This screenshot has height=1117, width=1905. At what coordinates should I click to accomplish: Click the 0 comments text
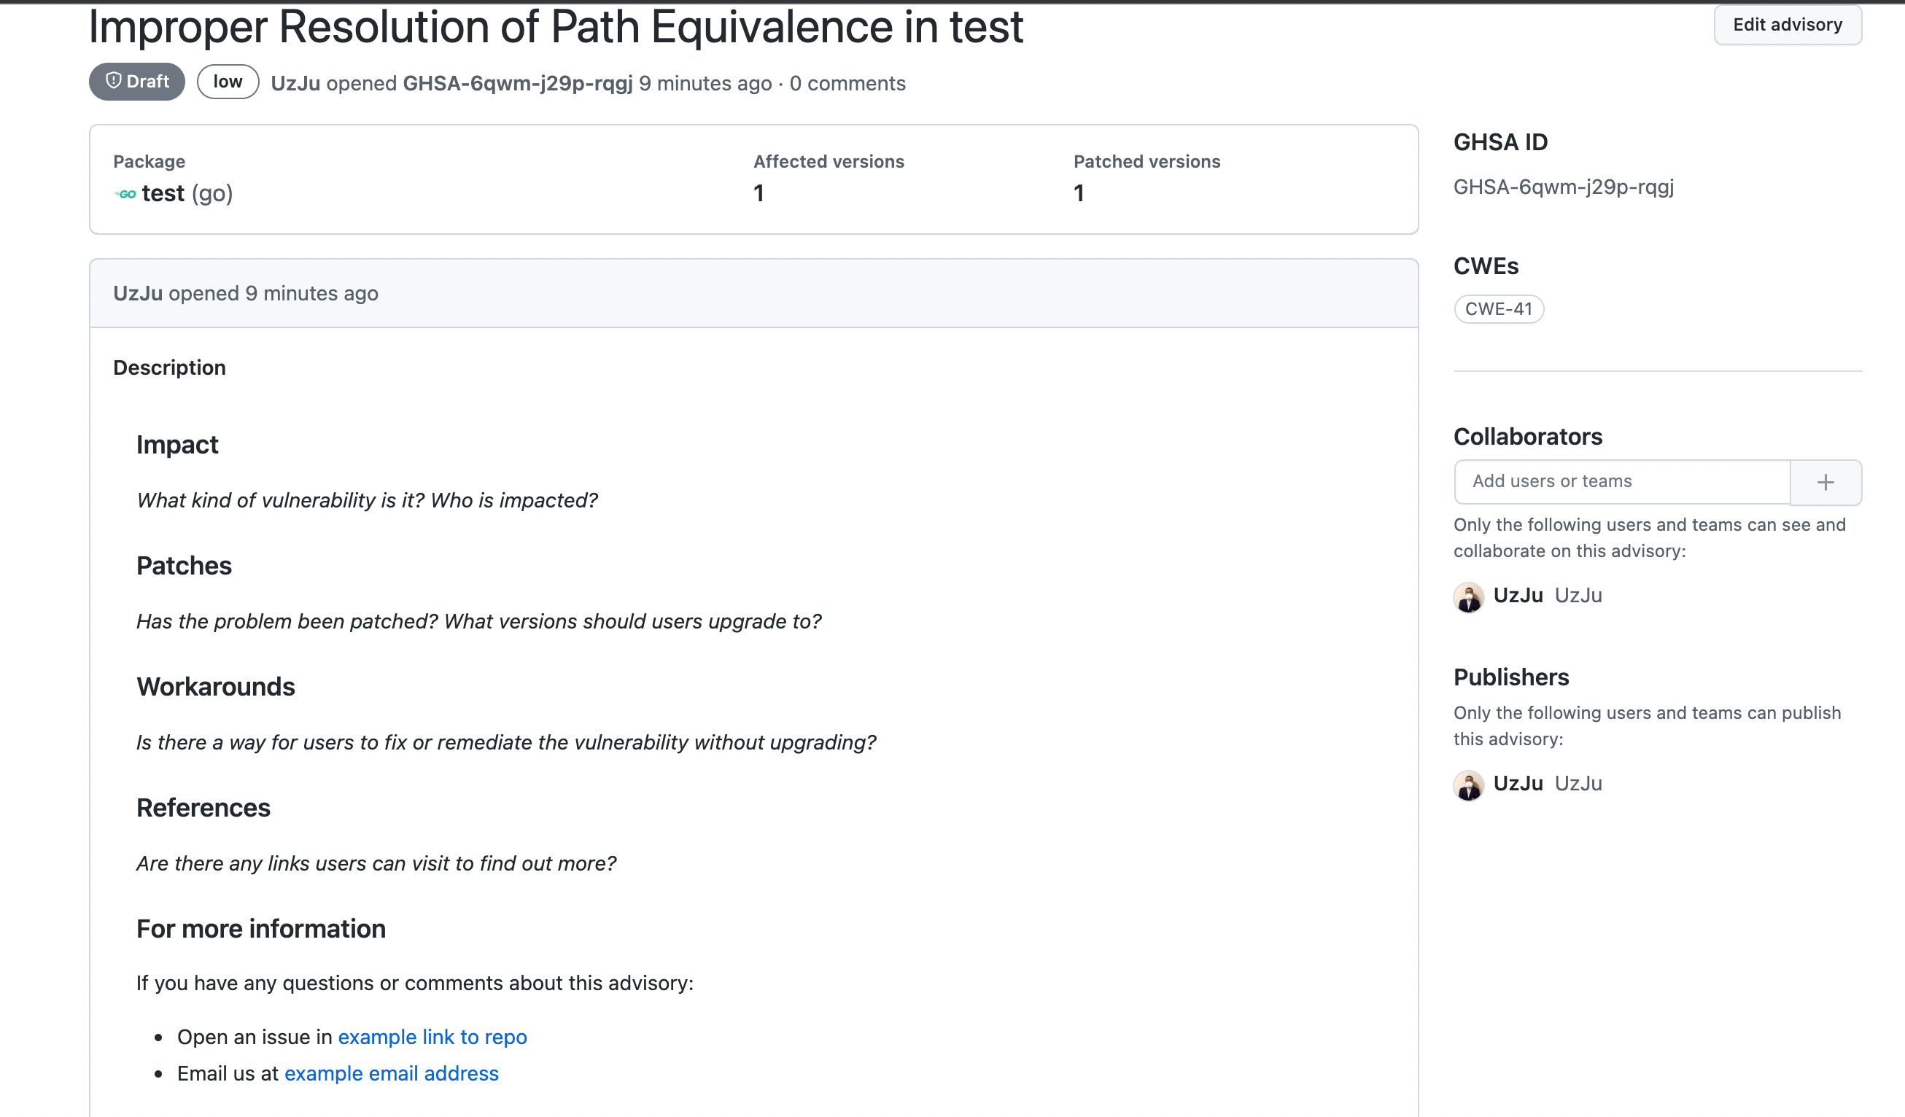coord(847,83)
